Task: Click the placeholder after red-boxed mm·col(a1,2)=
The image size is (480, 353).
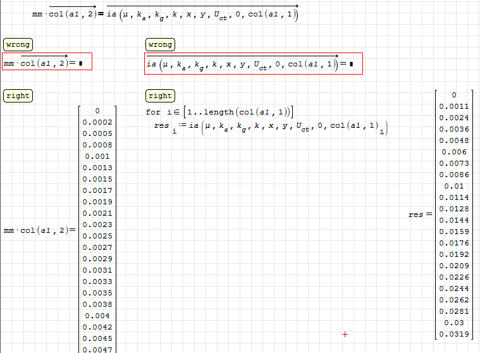Action: [81, 63]
